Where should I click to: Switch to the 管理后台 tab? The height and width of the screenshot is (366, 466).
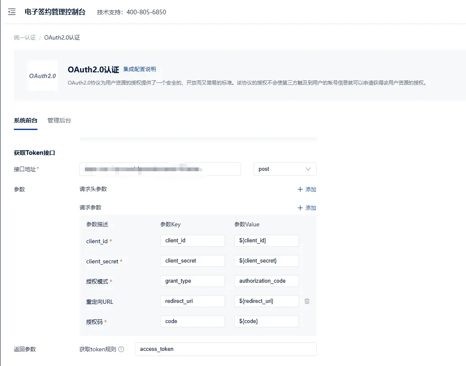point(59,120)
